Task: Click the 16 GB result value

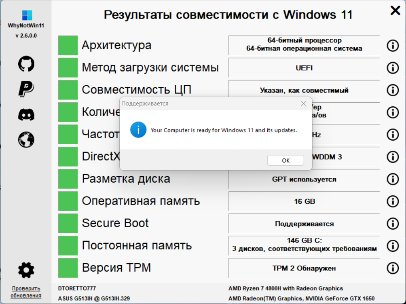Action: 304,201
